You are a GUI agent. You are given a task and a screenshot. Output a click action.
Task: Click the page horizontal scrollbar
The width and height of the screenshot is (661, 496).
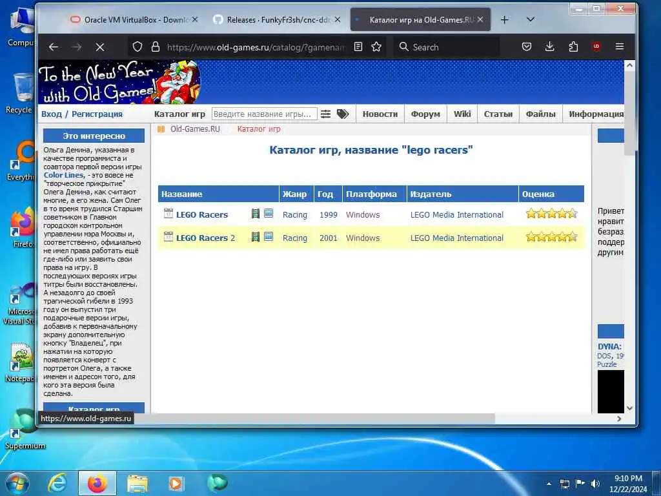314,418
